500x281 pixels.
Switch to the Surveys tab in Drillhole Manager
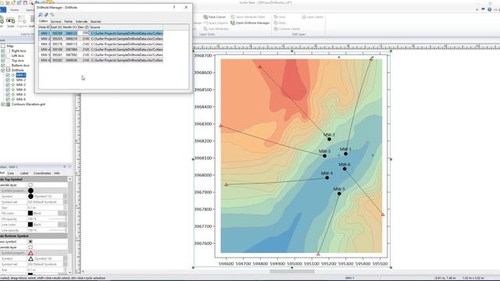[55, 21]
